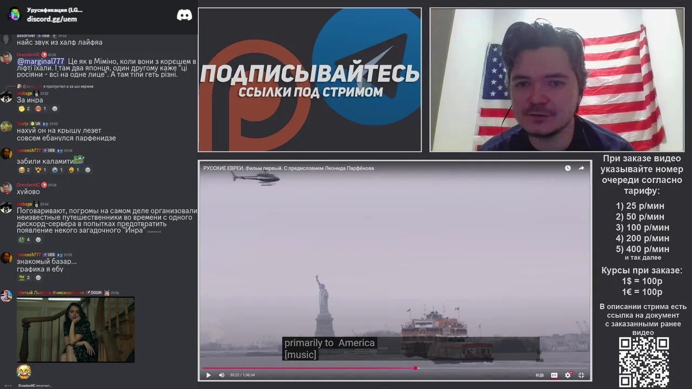Click the second reaction under За инра
Screen dimensions: 692x389
41,109
